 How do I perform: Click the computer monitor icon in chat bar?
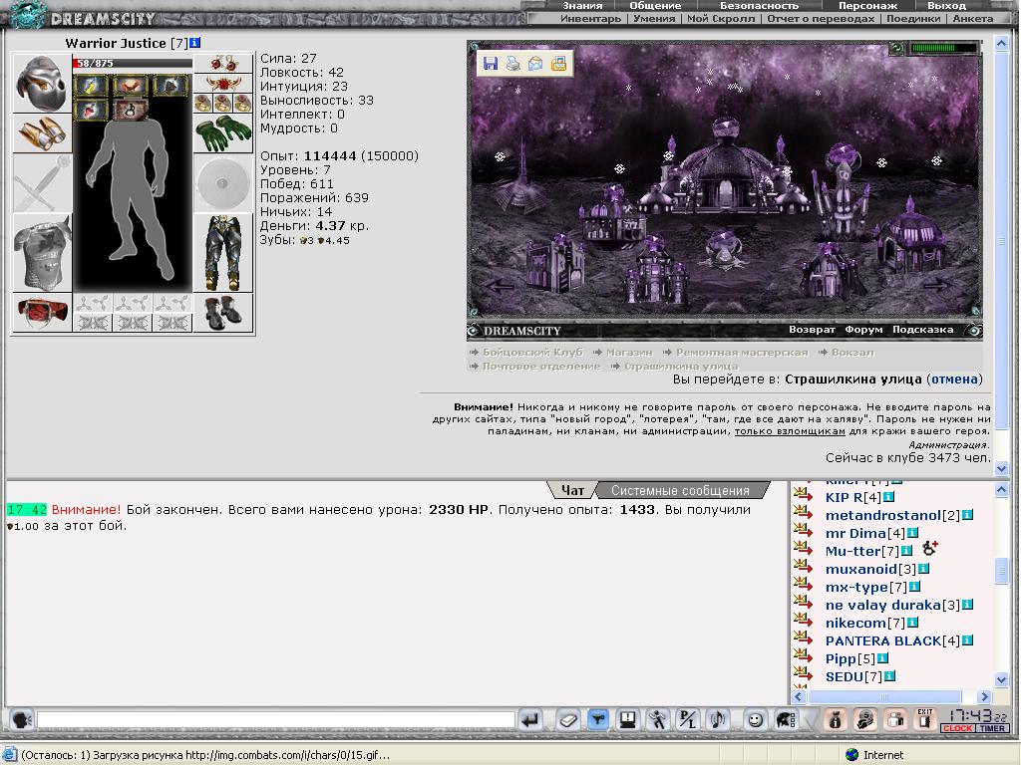(628, 719)
